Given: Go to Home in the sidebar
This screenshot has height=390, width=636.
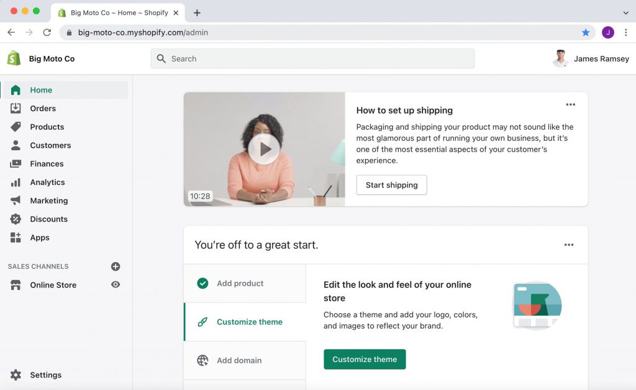Looking at the screenshot, I should point(65,90).
